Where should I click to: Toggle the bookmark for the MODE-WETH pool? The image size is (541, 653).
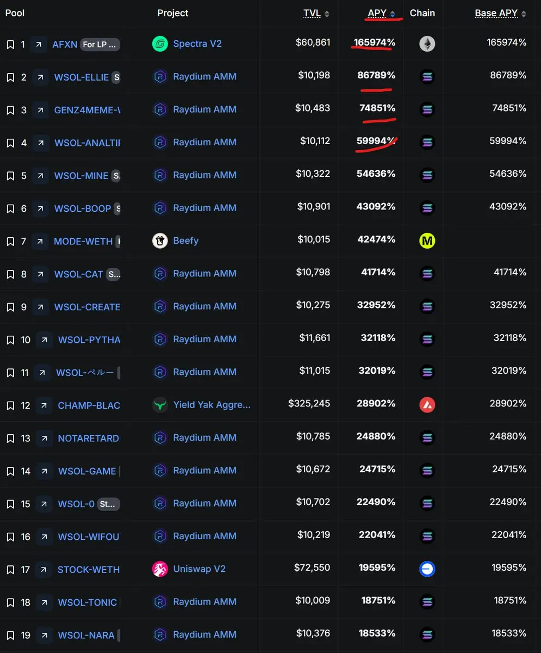pyautogui.click(x=10, y=241)
